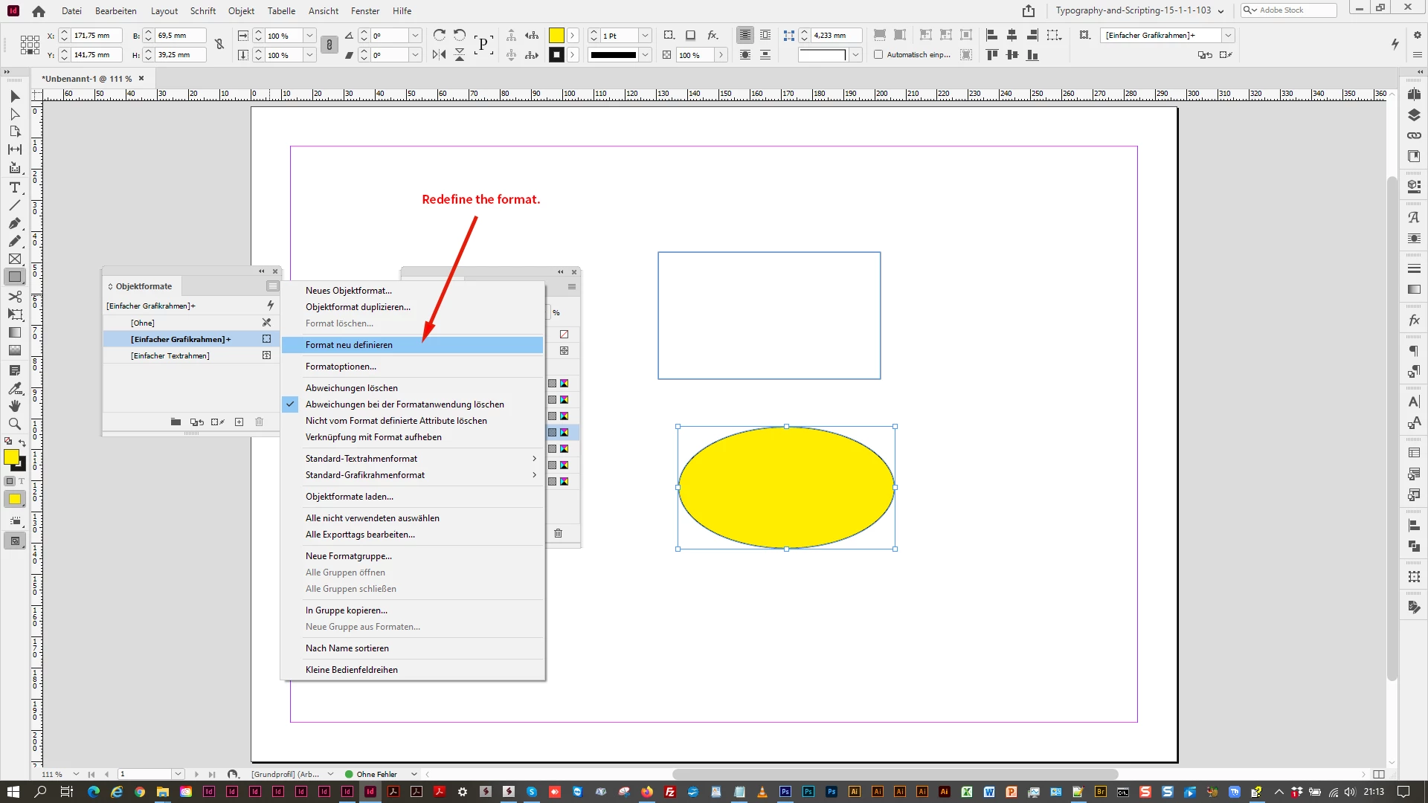Choose Format neu definieren menu entry
This screenshot has width=1428, height=803.
[349, 345]
